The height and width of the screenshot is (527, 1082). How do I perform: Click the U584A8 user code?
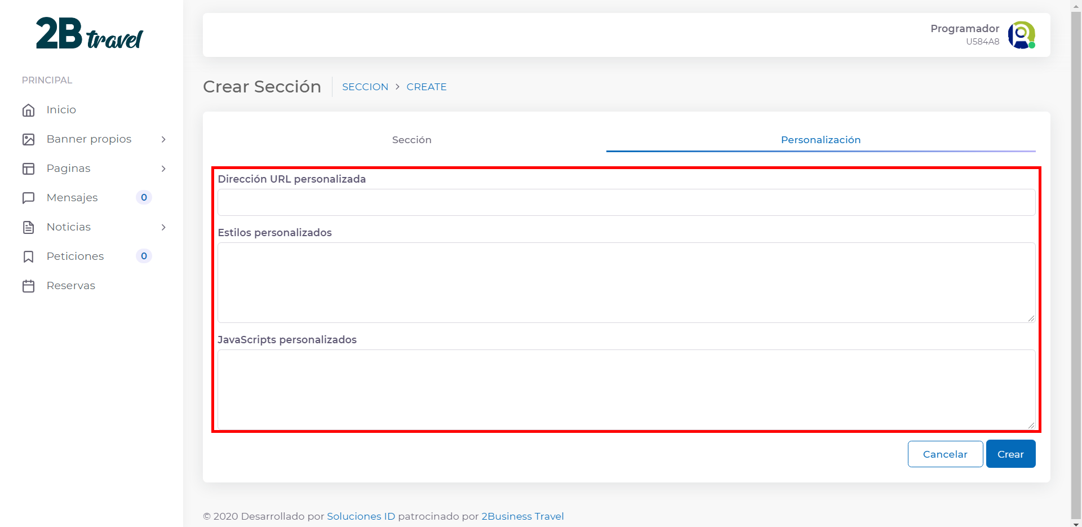coord(983,42)
